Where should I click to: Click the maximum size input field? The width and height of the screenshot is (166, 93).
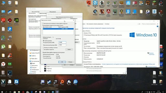click(x=62, y=45)
